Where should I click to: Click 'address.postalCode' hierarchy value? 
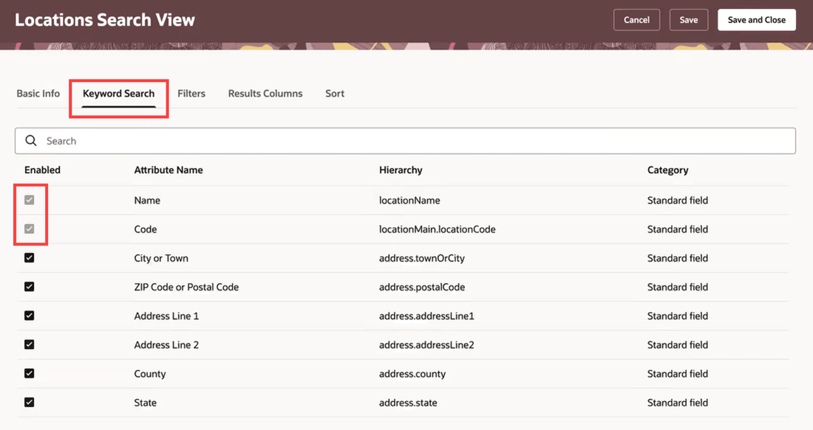coord(422,287)
